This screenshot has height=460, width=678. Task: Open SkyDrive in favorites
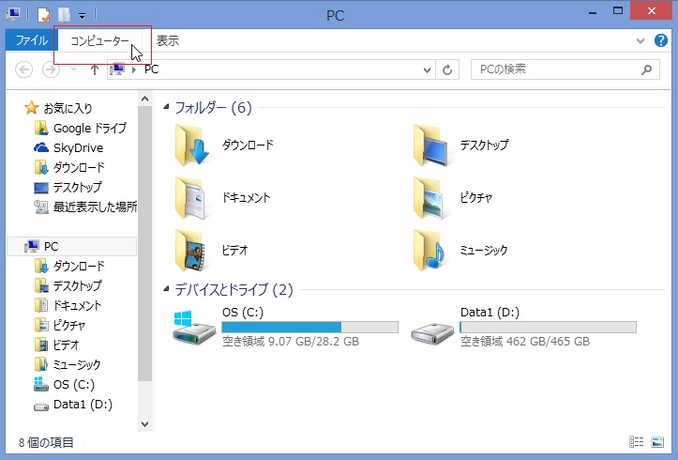coord(68,148)
